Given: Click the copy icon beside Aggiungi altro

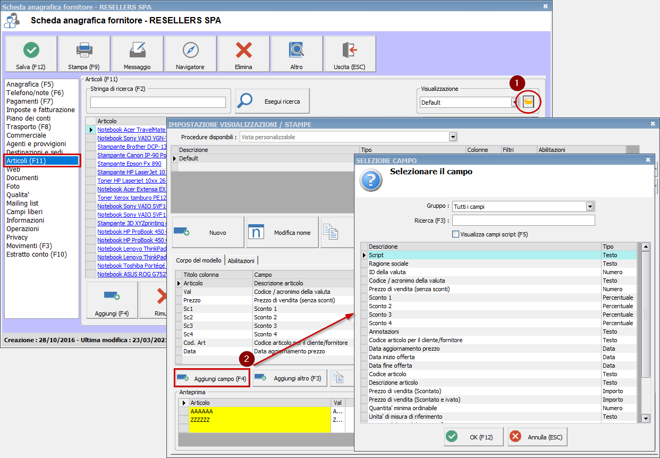Looking at the screenshot, I should point(337,378).
